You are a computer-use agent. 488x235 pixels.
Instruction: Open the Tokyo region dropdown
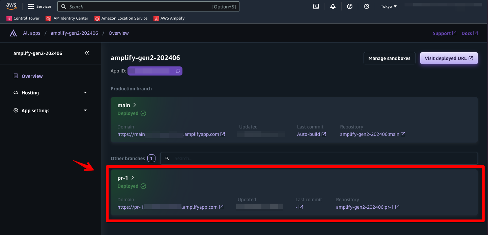pos(389,6)
